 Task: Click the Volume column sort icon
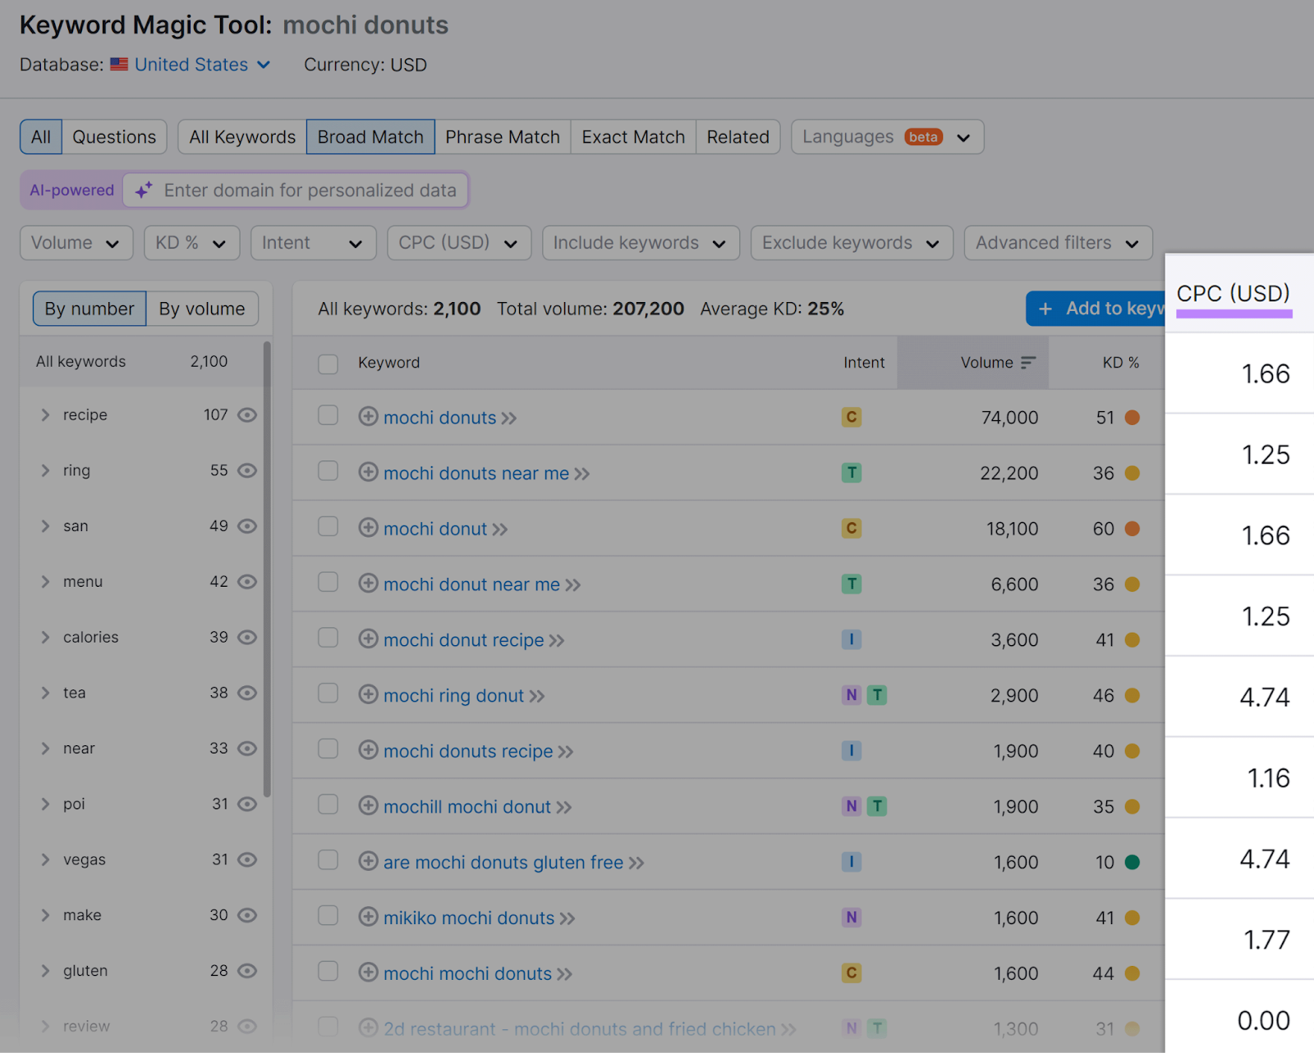tap(1027, 363)
